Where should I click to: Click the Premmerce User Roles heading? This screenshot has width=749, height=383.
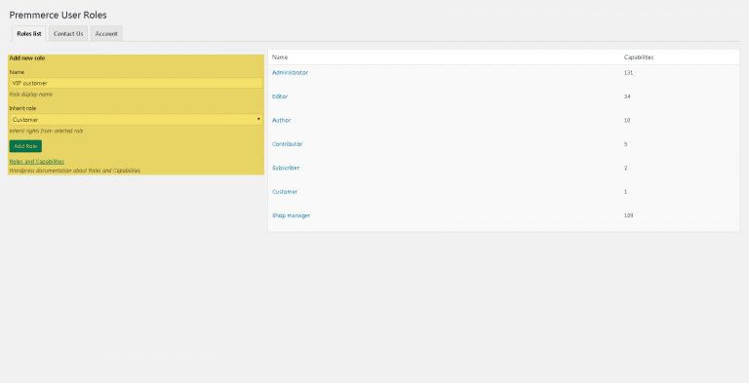pos(58,15)
